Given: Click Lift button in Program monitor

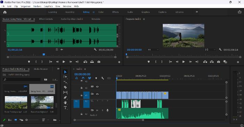Looking at the screenshot, I should 205,62.
